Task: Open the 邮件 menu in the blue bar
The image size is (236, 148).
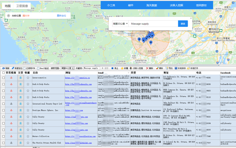Action: [131, 5]
